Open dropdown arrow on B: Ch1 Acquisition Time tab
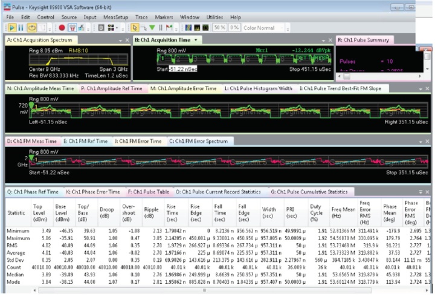 (196, 40)
